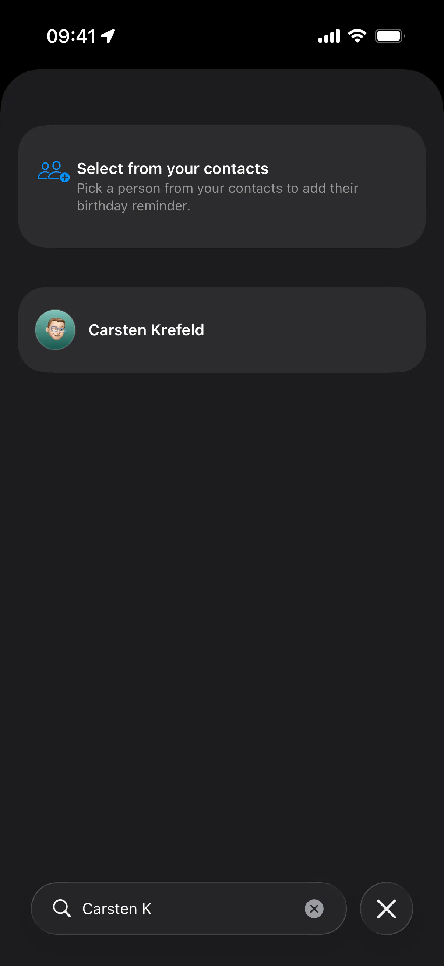Image resolution: width=444 pixels, height=966 pixels.
Task: Clear the search text with the circled x
Action: tap(314, 909)
